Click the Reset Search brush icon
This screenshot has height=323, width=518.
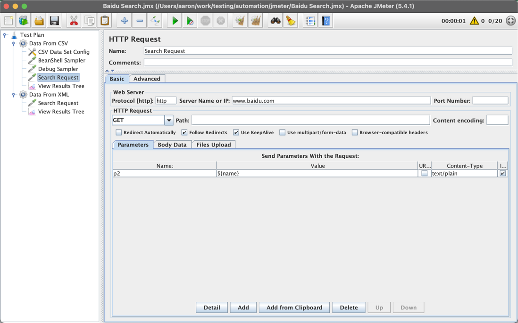click(291, 21)
